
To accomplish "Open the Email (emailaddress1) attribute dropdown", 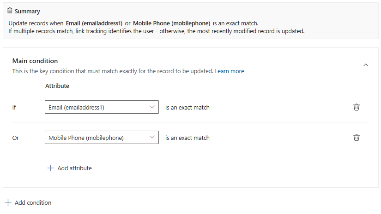I will pos(97,107).
